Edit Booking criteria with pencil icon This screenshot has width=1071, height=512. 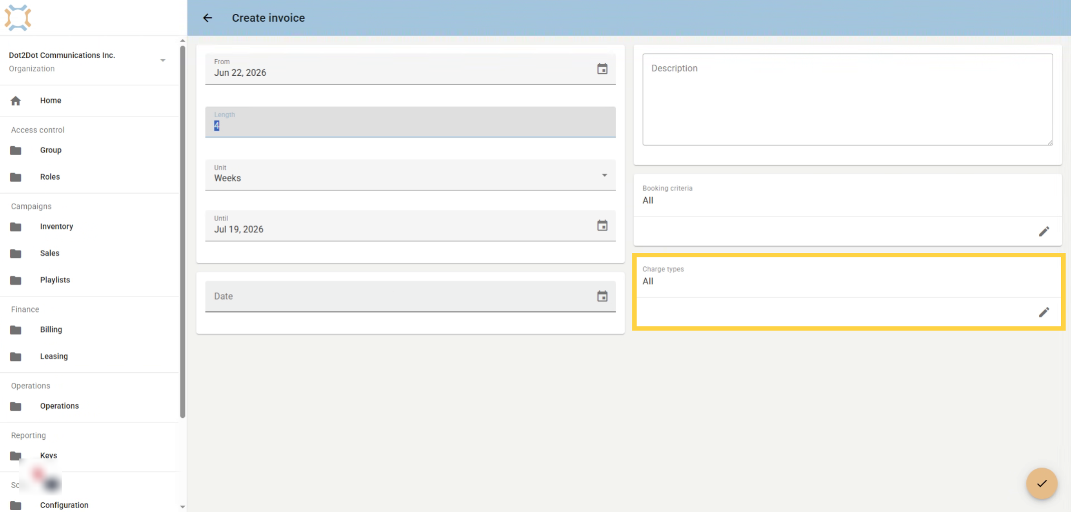pos(1044,231)
